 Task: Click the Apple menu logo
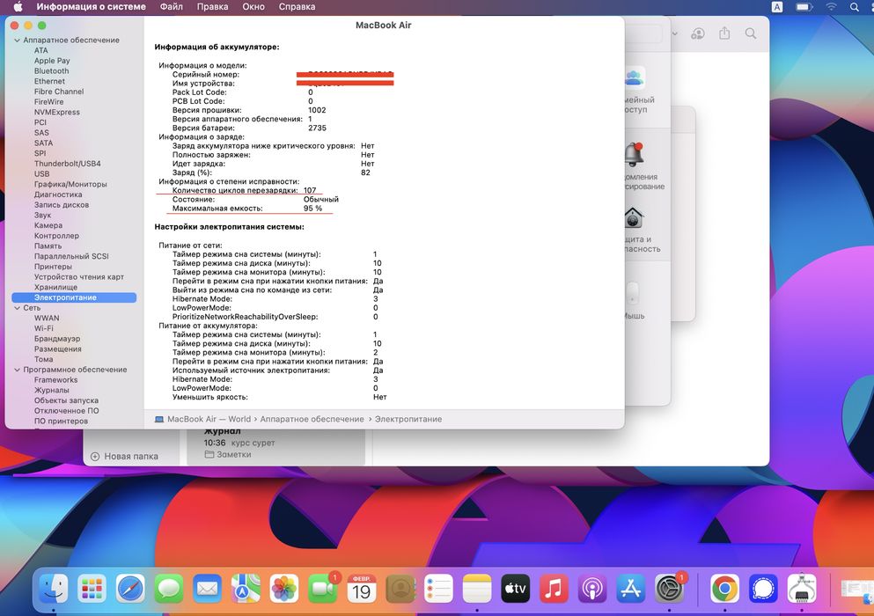[18, 7]
